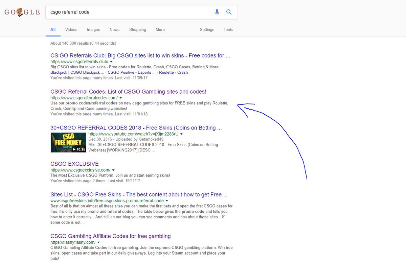Click 'Last visit: 11/01/18' note
The image size is (406, 262).
click(131, 114)
